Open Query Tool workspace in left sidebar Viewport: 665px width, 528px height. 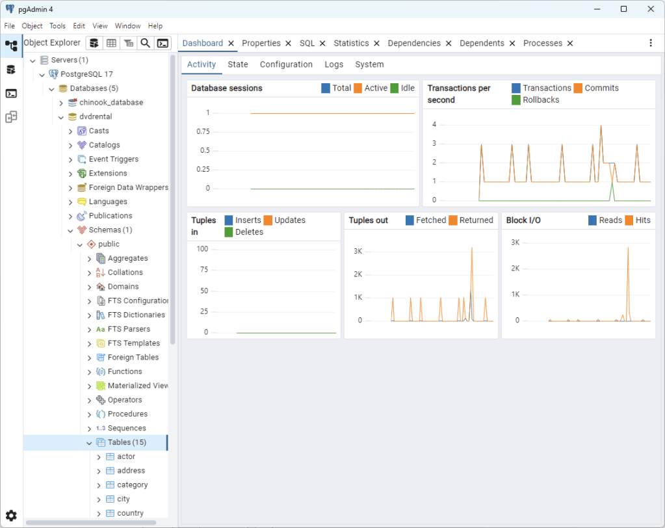[x=11, y=70]
